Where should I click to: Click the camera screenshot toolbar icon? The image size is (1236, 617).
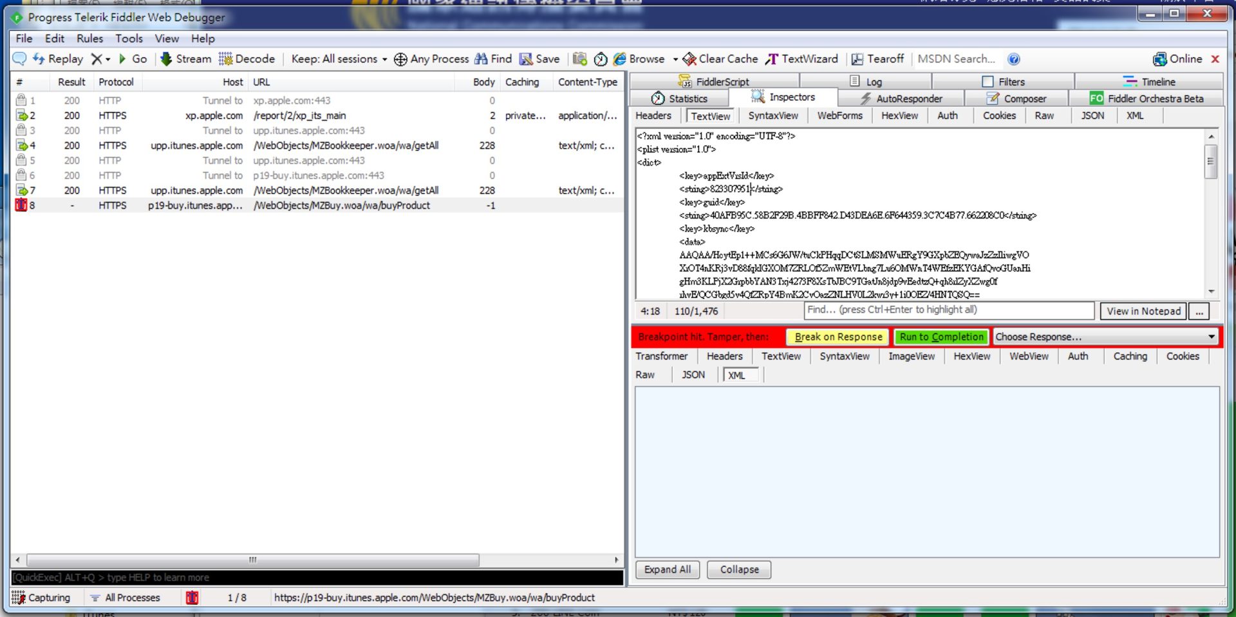pyautogui.click(x=580, y=59)
